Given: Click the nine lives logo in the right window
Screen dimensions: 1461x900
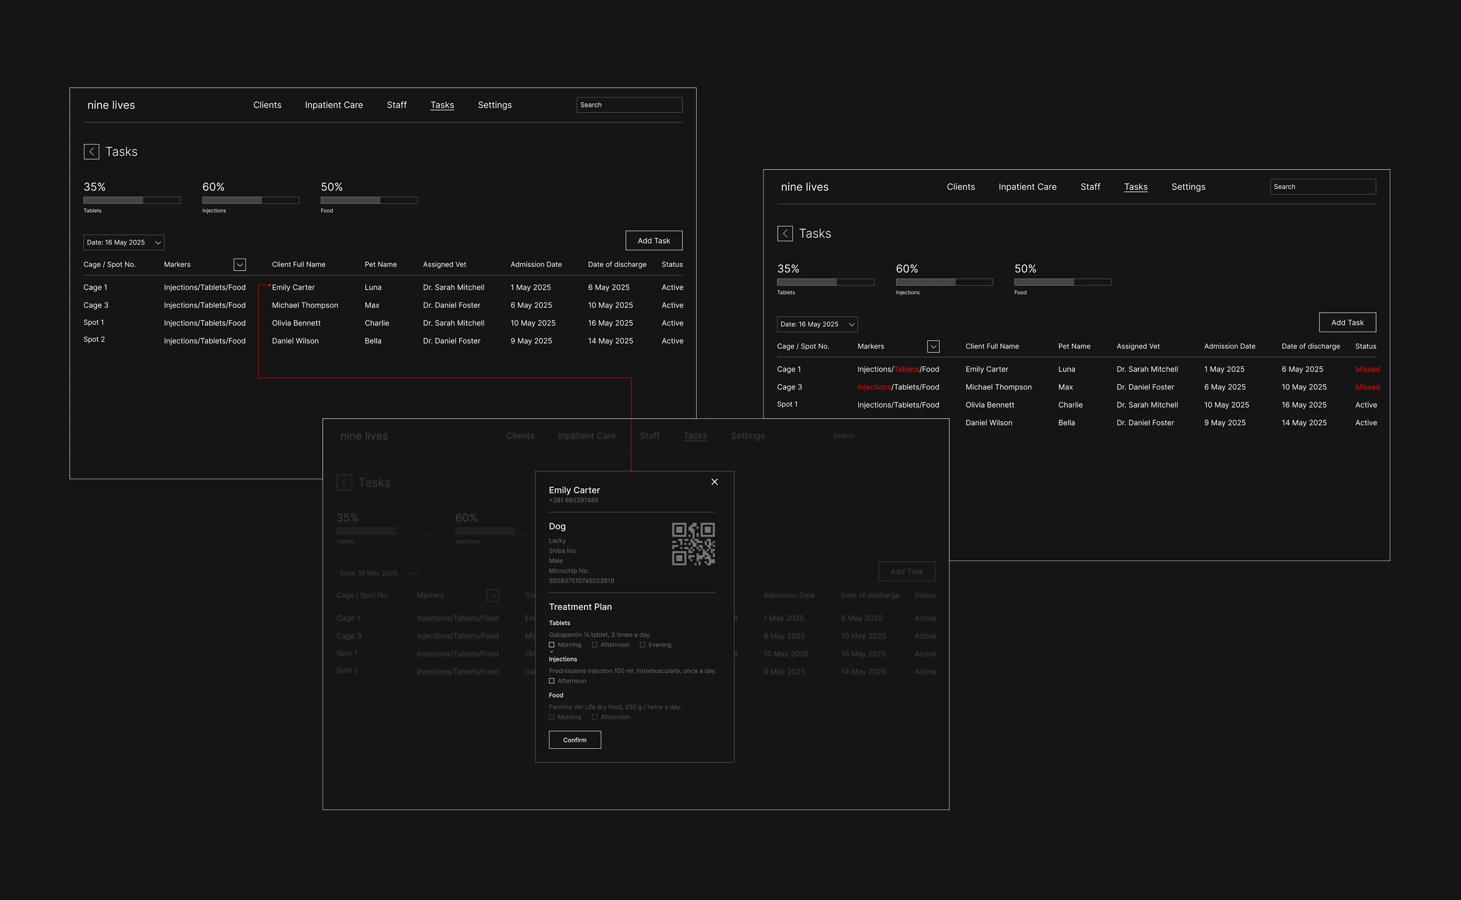Looking at the screenshot, I should 804,187.
